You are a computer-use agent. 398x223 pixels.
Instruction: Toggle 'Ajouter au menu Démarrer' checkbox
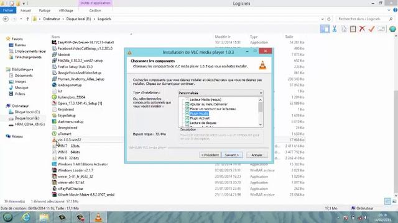(x=187, y=104)
